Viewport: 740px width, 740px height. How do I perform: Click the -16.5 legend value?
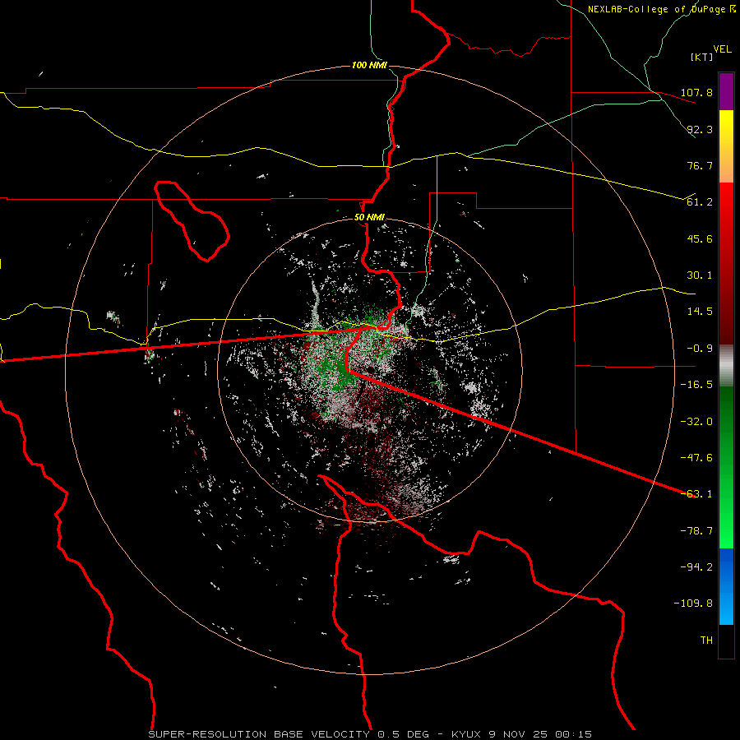click(x=696, y=385)
